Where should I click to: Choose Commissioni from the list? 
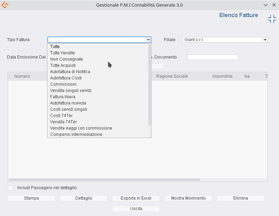coord(63,84)
